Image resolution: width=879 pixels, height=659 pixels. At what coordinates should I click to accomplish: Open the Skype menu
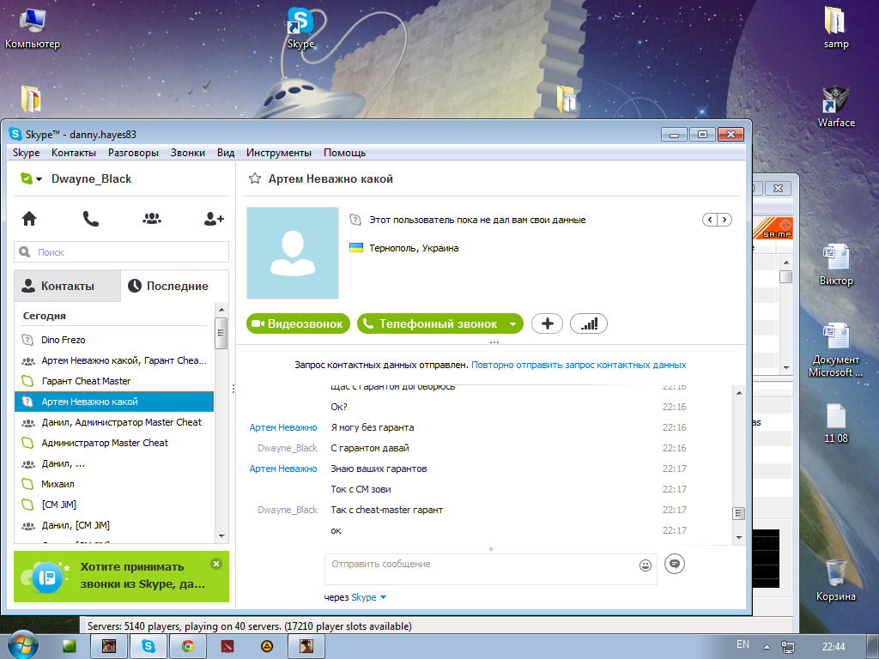[26, 153]
